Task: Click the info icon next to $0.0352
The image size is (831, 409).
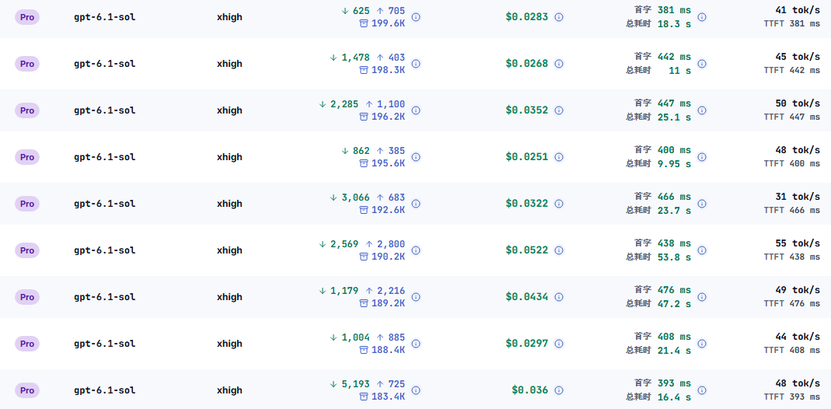Action: click(x=559, y=110)
